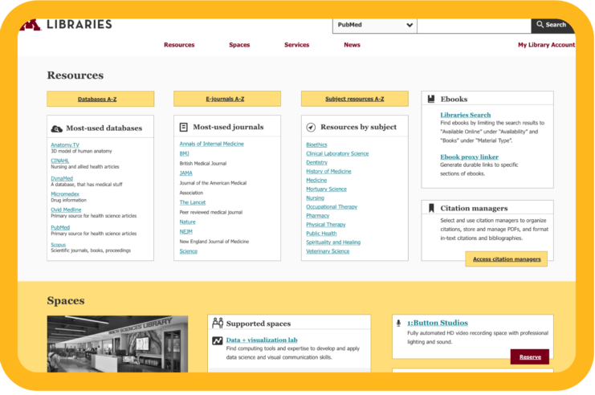This screenshot has width=595, height=395.
Task: Click the Reserve button for 1:Button Studios
Action: click(x=529, y=356)
